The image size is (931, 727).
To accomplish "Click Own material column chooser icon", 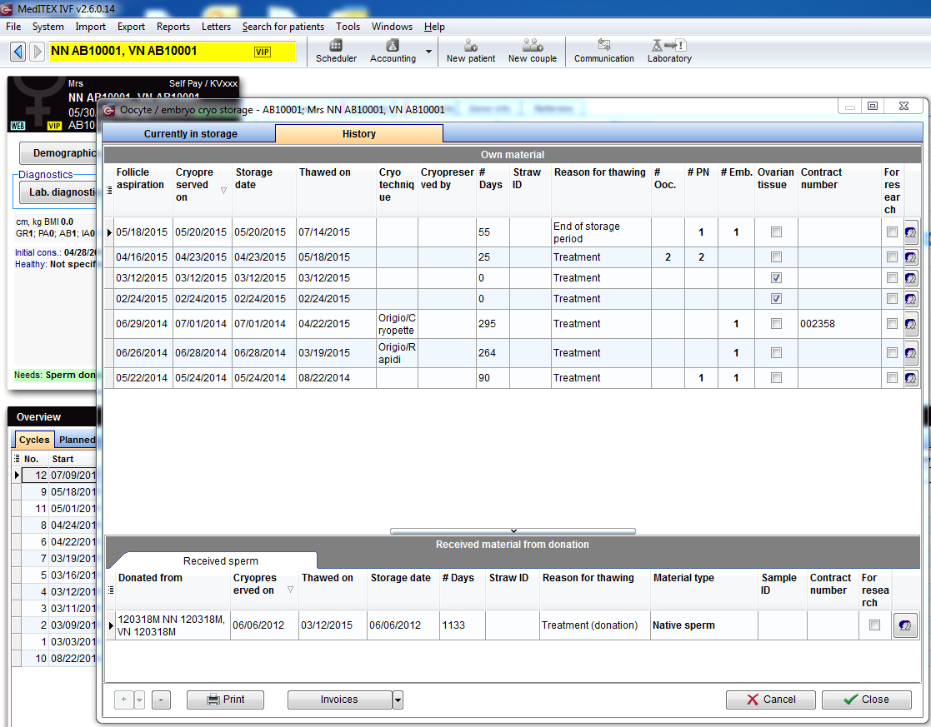I will (108, 191).
